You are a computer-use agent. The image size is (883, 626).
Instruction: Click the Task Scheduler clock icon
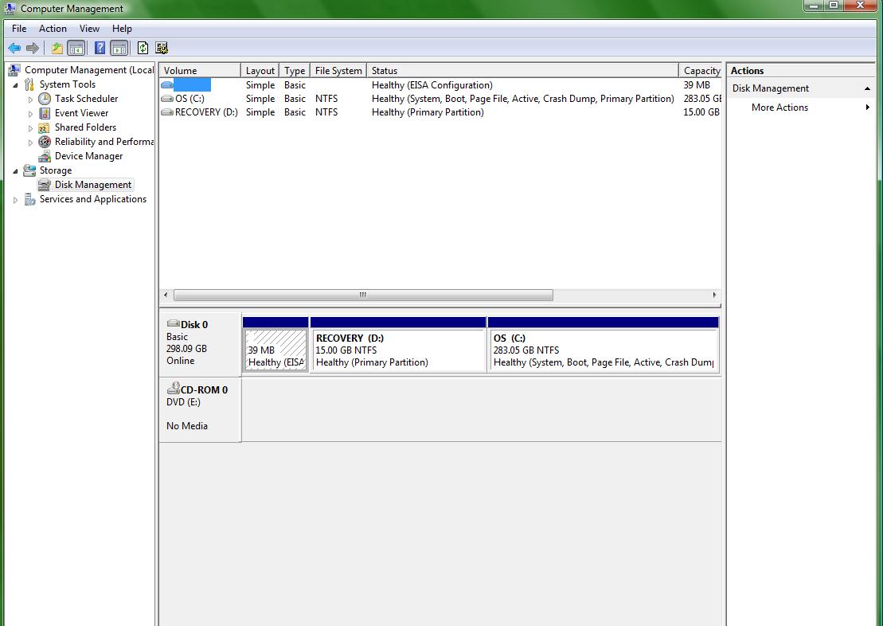tap(45, 99)
